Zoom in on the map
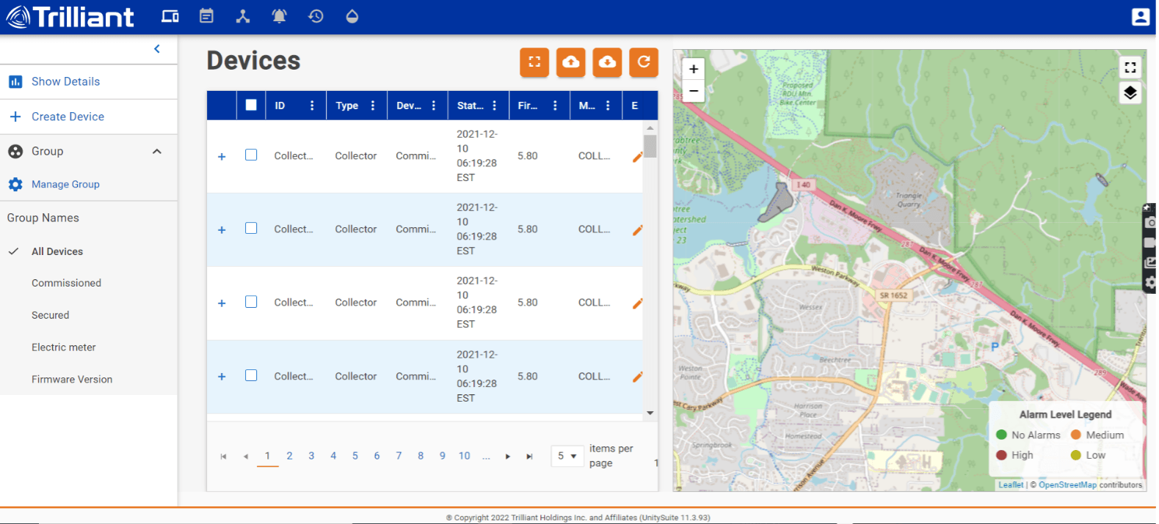Screen dimensions: 1159x524 tap(693, 69)
